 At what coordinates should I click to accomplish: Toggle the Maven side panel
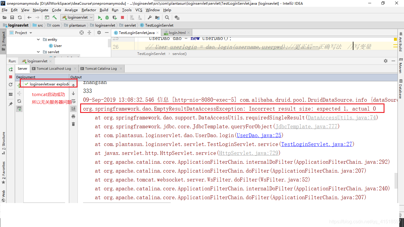click(x=400, y=66)
